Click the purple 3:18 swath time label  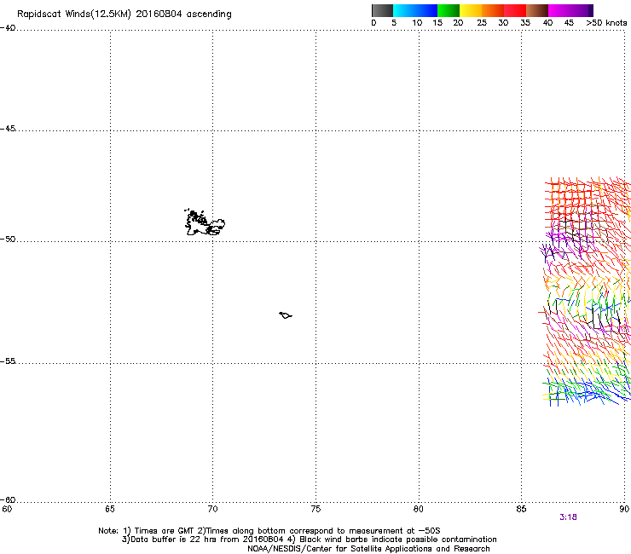(x=568, y=517)
